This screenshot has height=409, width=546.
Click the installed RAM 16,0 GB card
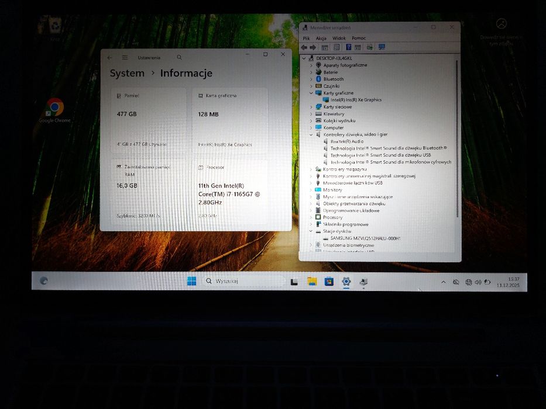[149, 191]
